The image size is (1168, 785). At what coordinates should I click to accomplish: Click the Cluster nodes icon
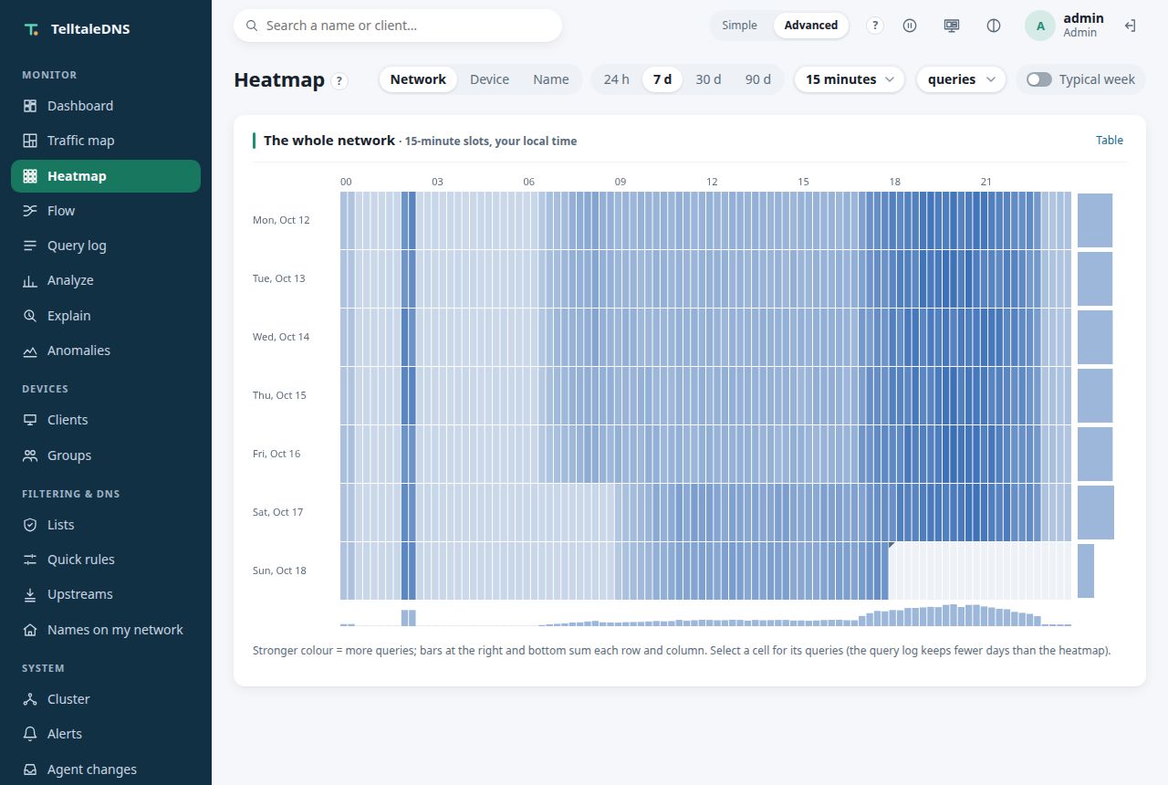pyautogui.click(x=30, y=699)
